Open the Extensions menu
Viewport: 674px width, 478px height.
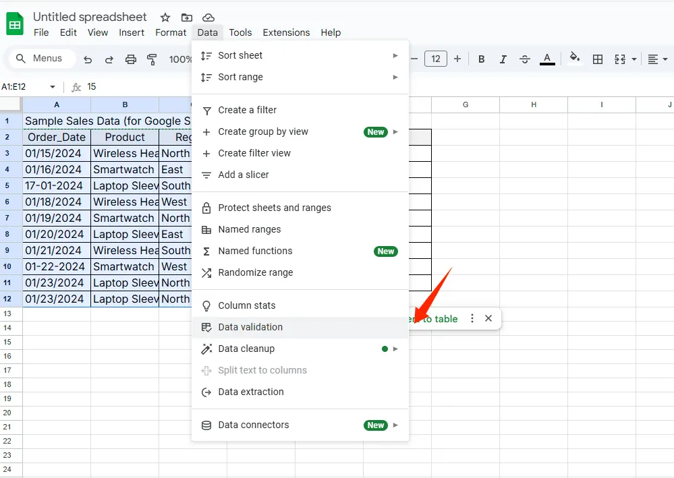click(x=286, y=32)
